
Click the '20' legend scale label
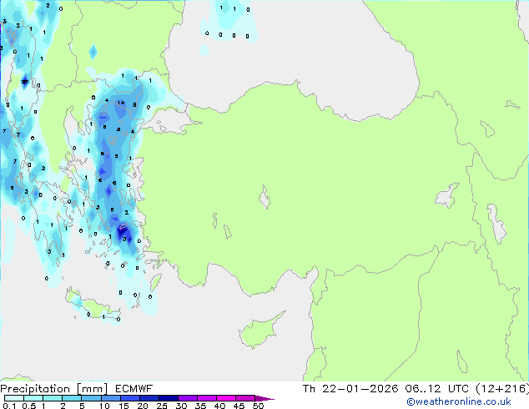(x=143, y=406)
